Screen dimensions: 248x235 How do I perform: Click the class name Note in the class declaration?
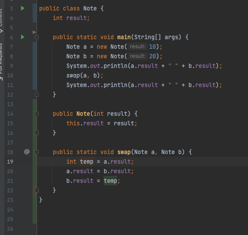tap(90, 8)
